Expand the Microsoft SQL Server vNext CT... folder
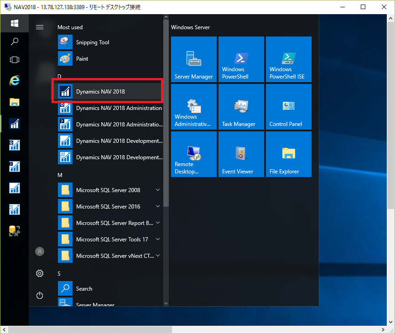 tap(110, 256)
